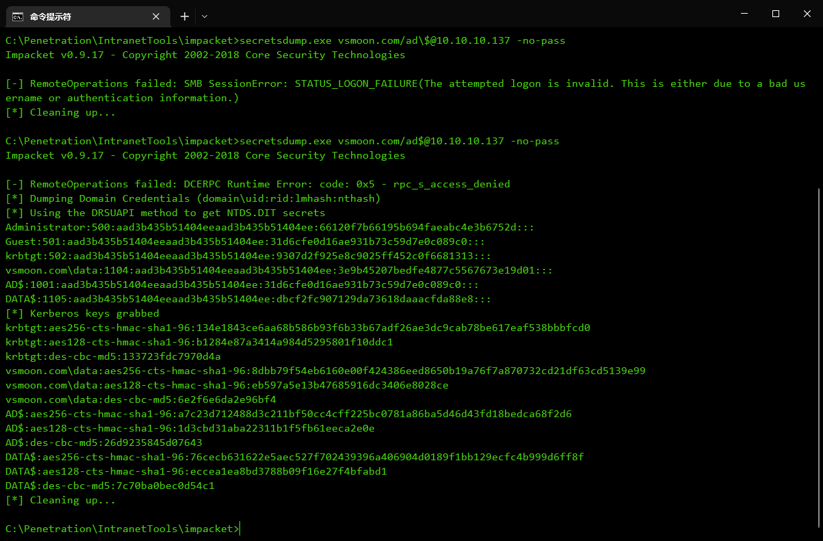Viewport: 823px width, 541px height.
Task: Click vsmoon.com\data aes128 key line
Action: (x=226, y=385)
